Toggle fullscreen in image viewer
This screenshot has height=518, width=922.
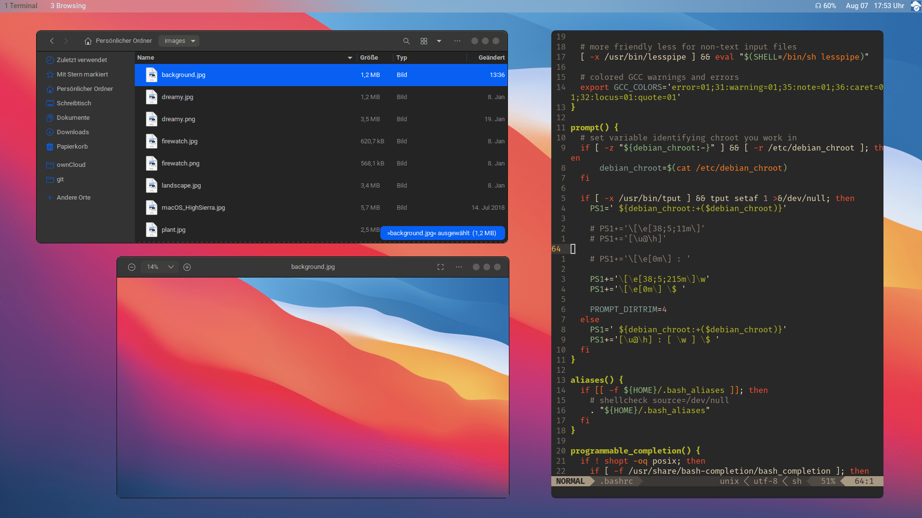pyautogui.click(x=441, y=267)
